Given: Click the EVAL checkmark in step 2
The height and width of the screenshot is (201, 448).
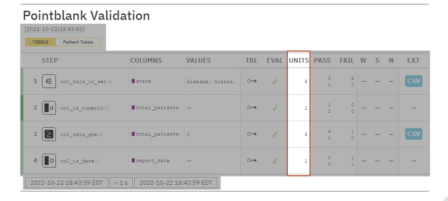Looking at the screenshot, I should tap(275, 108).
